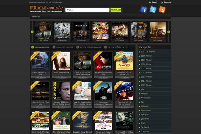Click arrow icon beside Aile category
Viewport: 201px width, 134px height.
point(139,89)
